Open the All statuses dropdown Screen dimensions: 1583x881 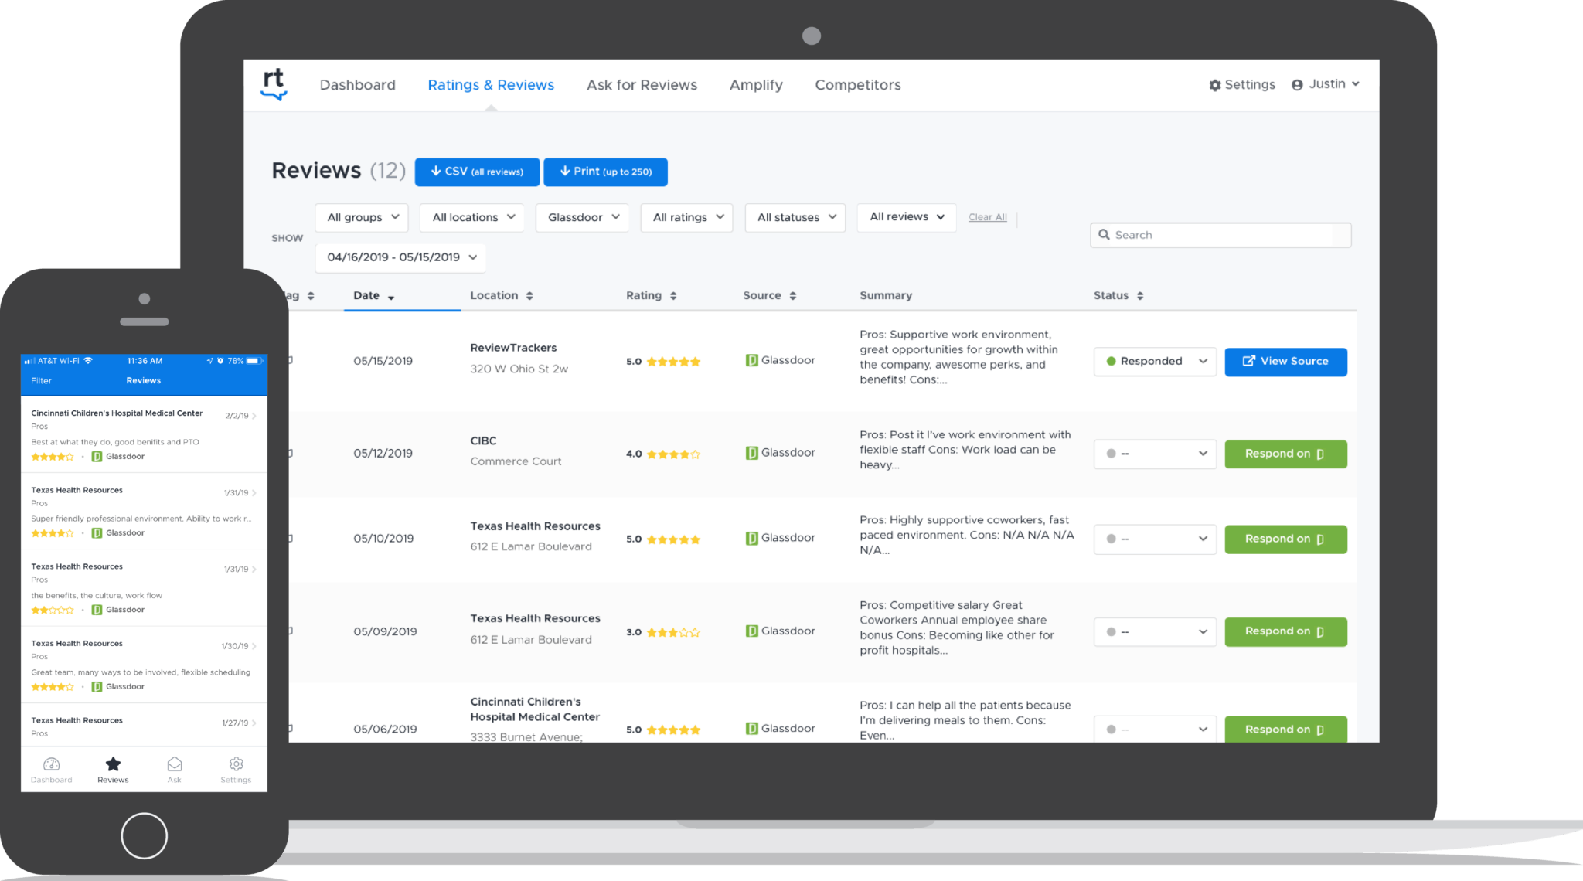coord(795,218)
